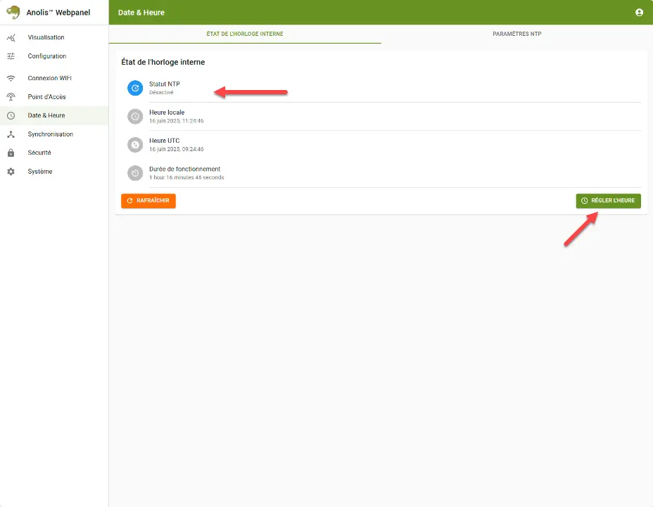Click the 1 hour 16 minutes uptime value
This screenshot has width=653, height=507.
tap(186, 177)
